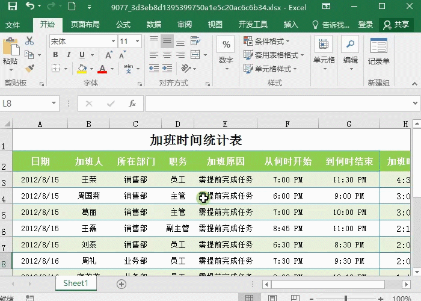Click the Decrease Indent icon
Screen dimensions: 421x301
[x=154, y=68]
